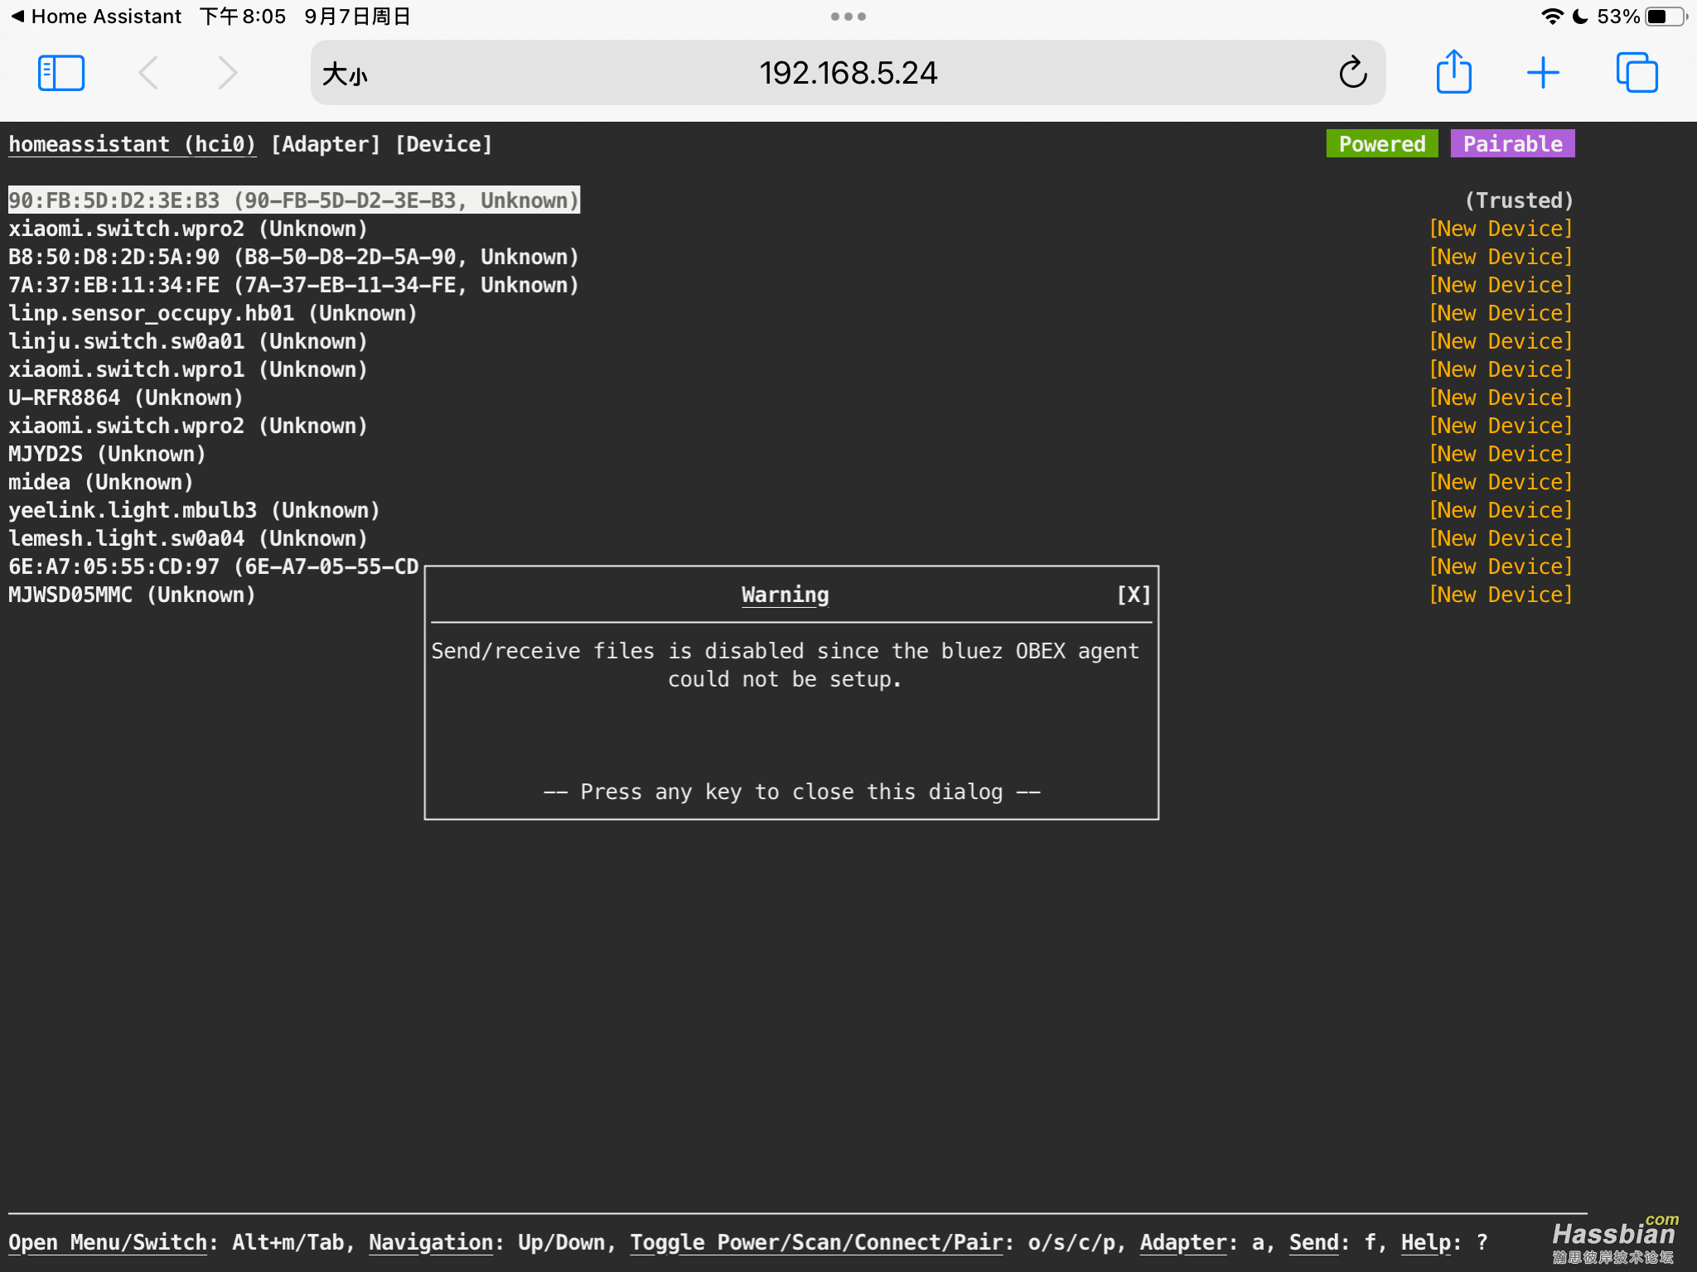
Task: Open the [Adapter] menu
Action: (x=326, y=144)
